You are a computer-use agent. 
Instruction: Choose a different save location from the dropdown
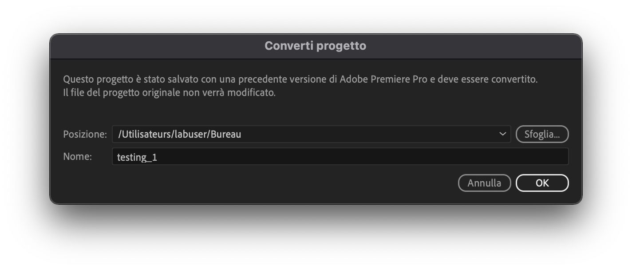[503, 134]
